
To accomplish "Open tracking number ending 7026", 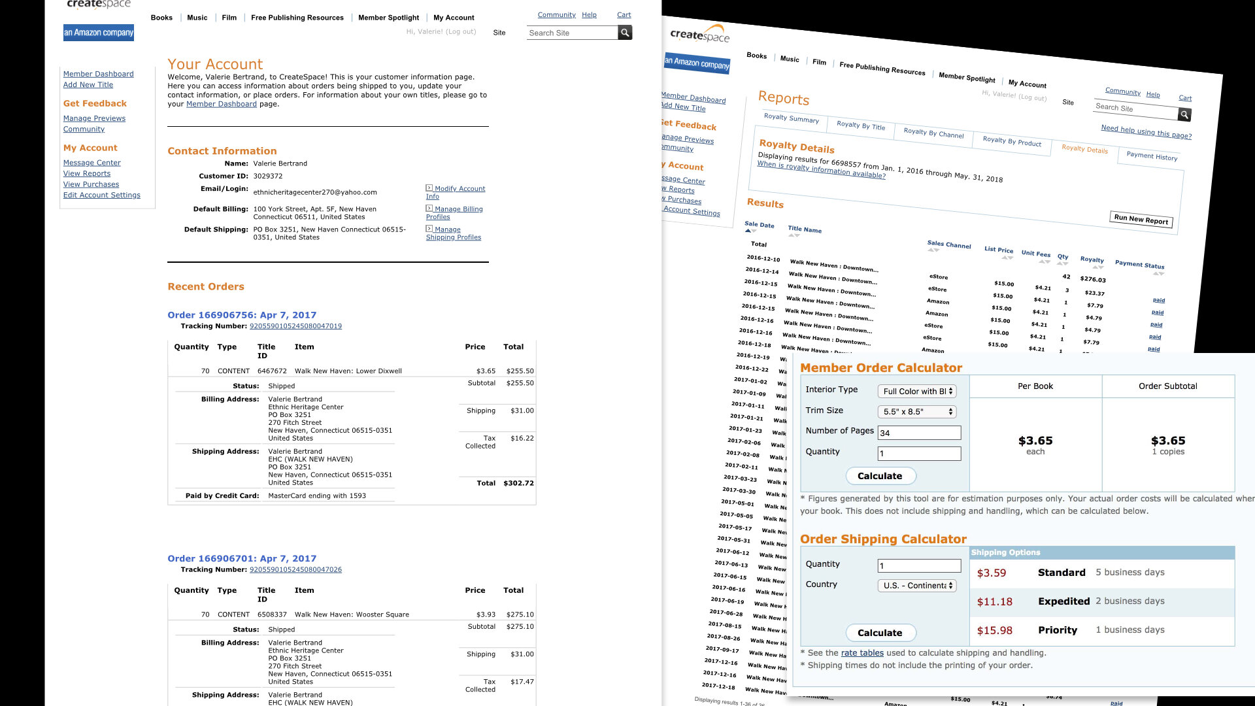I will point(295,569).
